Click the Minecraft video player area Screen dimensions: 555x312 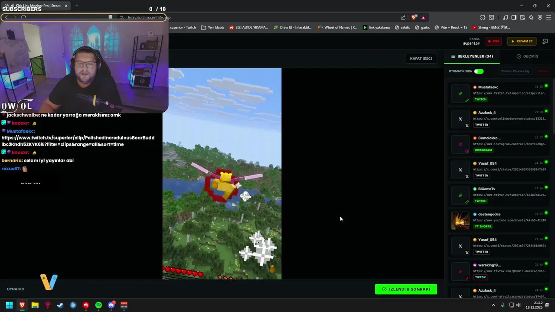pyautogui.click(x=222, y=173)
